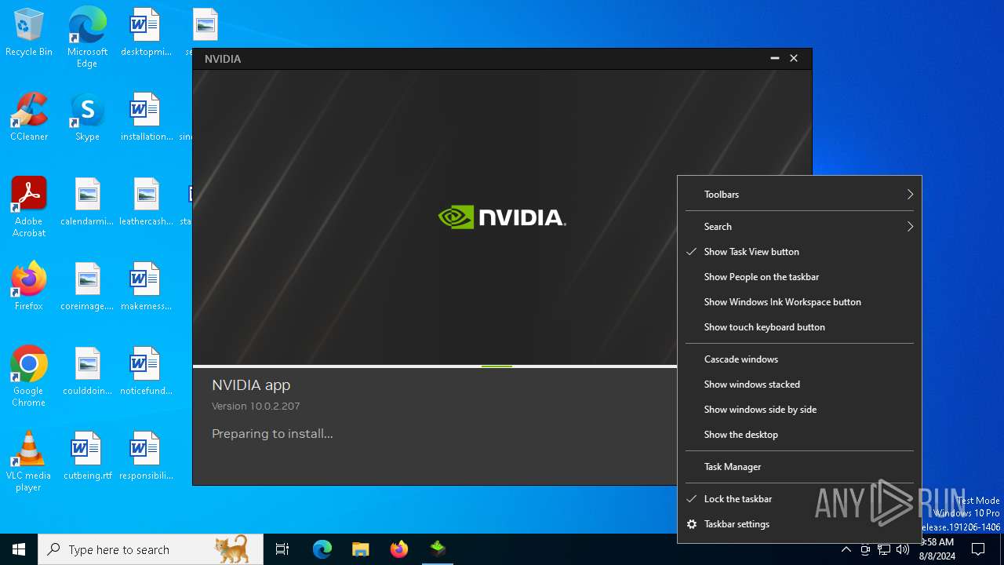Image resolution: width=1004 pixels, height=565 pixels.
Task: Select the calendarmi... image file icon
Action: pyautogui.click(x=87, y=202)
